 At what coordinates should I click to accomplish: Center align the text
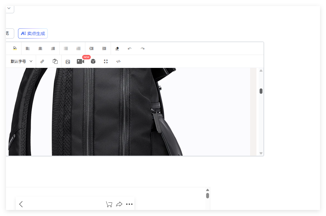click(x=40, y=48)
